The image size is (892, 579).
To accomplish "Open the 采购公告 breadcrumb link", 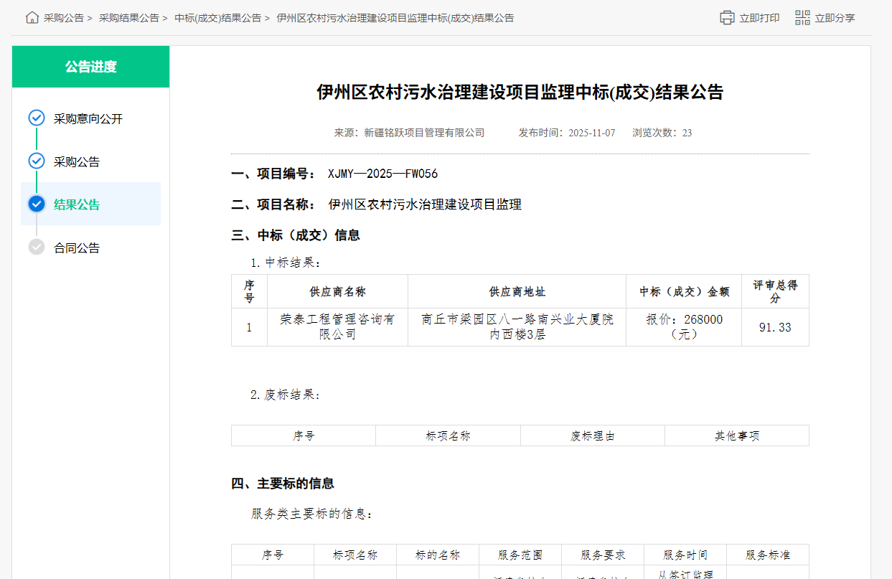I will (64, 18).
